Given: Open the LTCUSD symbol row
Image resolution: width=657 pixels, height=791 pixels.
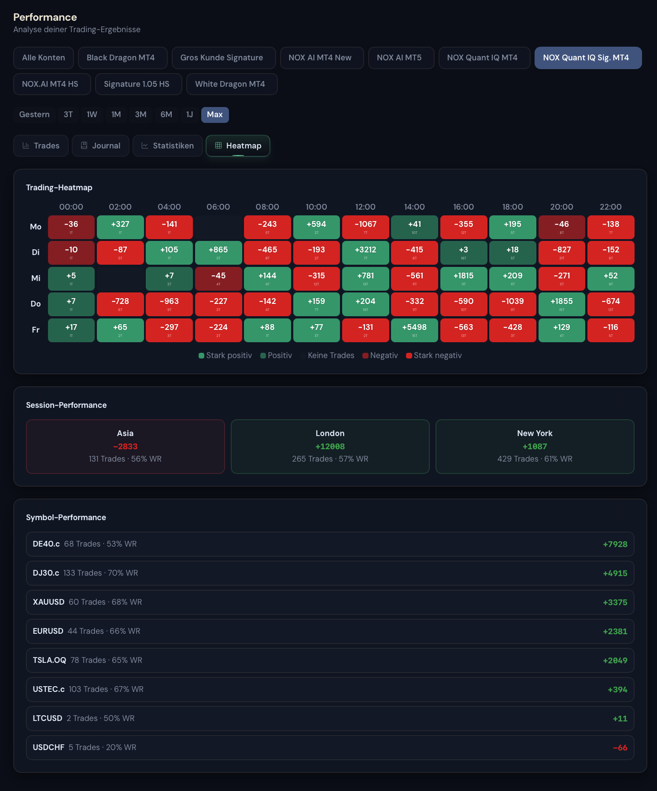Looking at the screenshot, I should [330, 718].
